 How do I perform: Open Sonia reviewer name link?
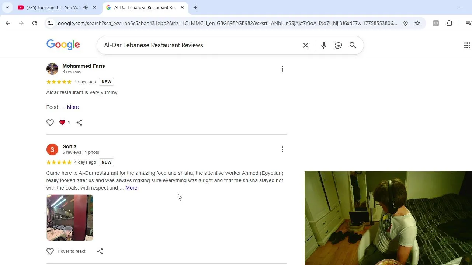click(x=70, y=146)
